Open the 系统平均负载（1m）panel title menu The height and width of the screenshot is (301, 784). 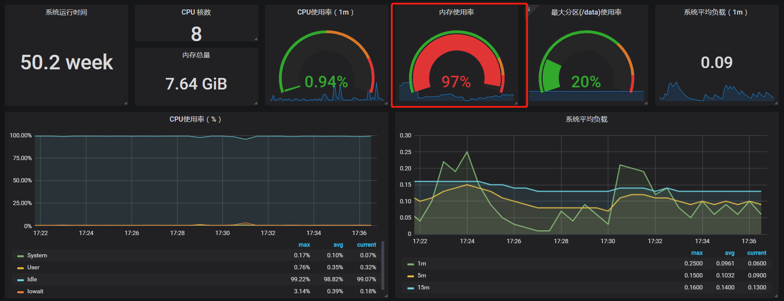pos(716,12)
